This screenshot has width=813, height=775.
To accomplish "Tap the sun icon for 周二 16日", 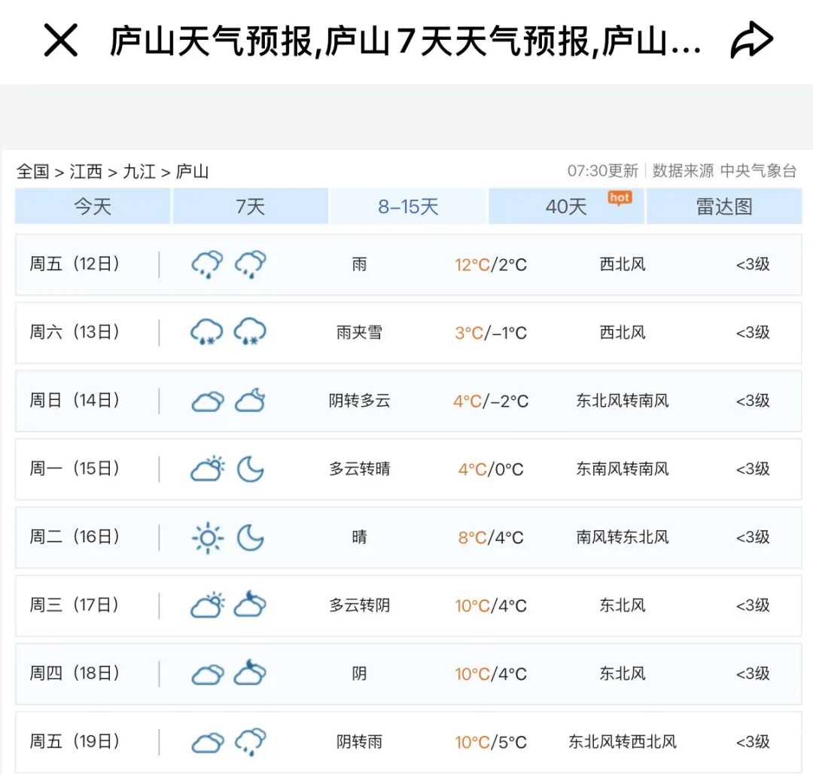I will point(207,538).
